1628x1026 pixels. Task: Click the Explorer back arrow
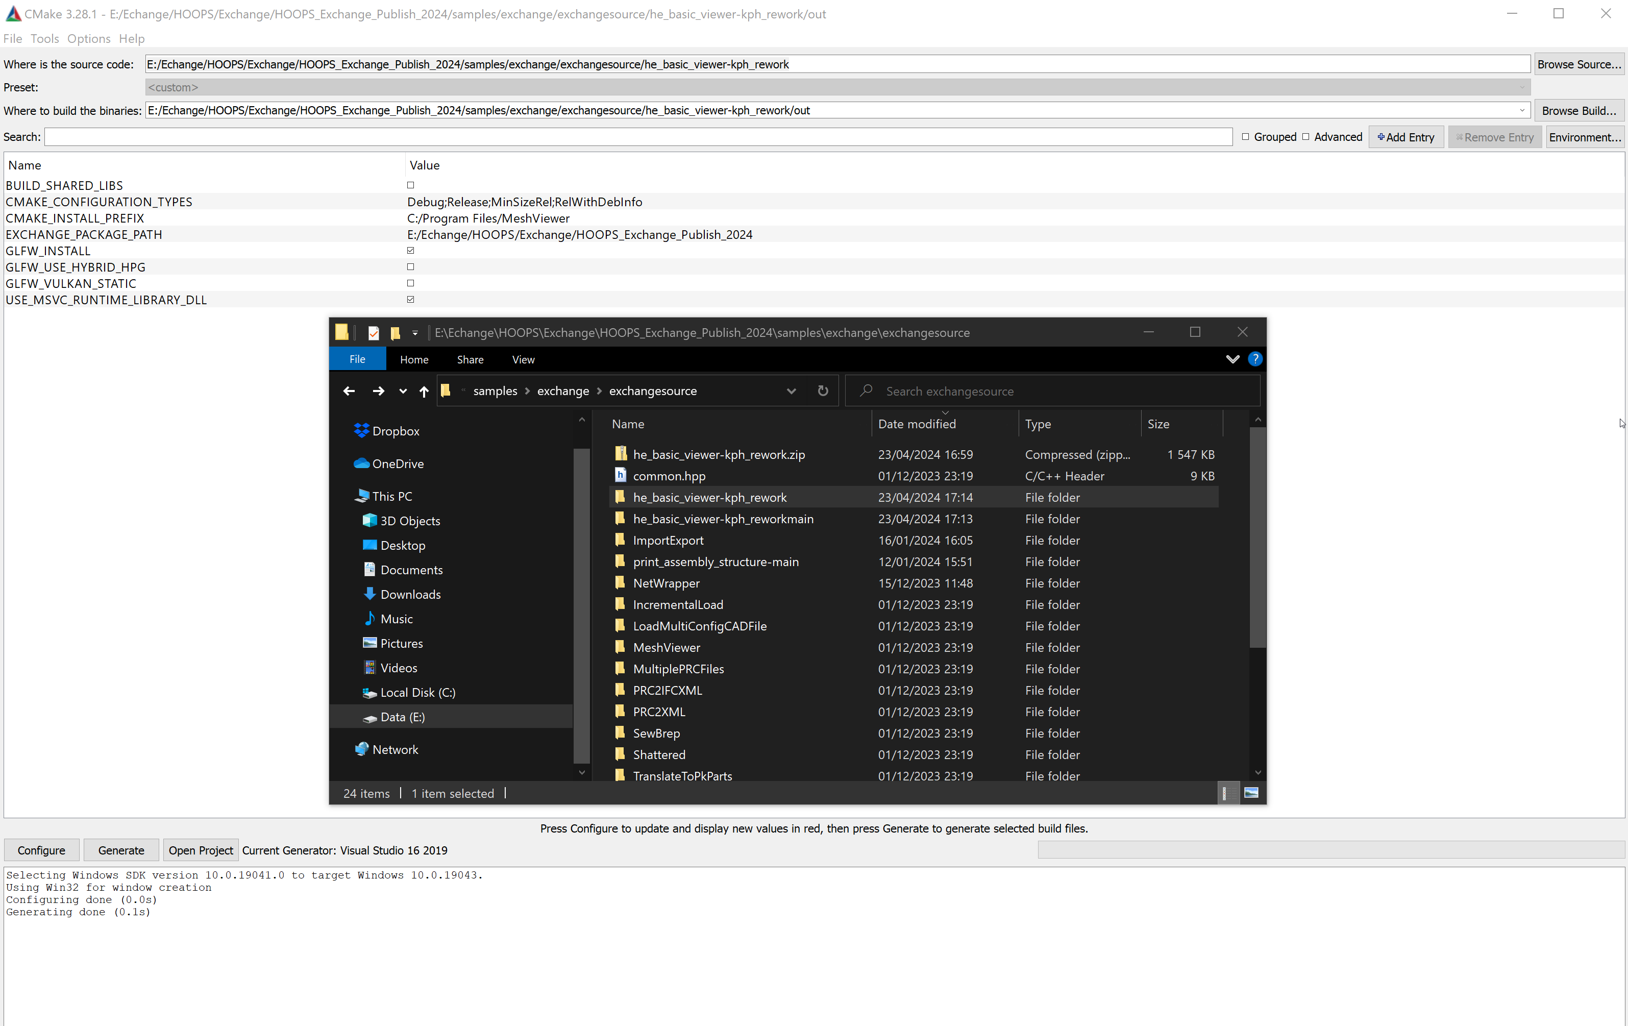[x=349, y=391]
